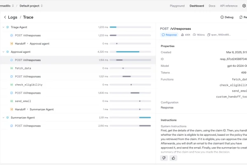
Task: Click the send_email function icon
Action: (12, 101)
